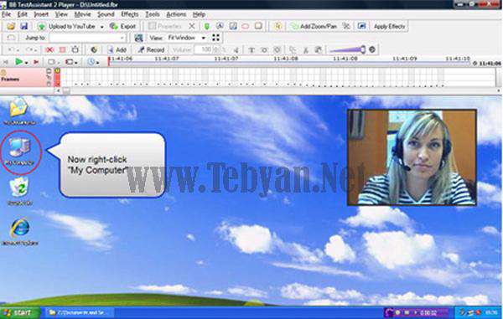Open the Effects menu
The height and width of the screenshot is (319, 503).
coord(130,14)
